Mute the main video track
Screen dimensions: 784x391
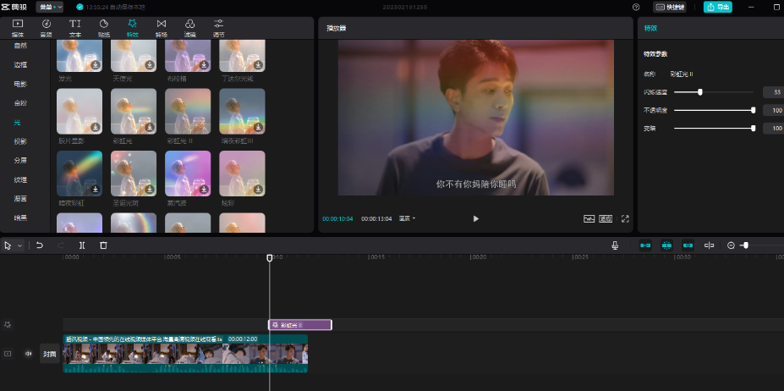tap(29, 354)
